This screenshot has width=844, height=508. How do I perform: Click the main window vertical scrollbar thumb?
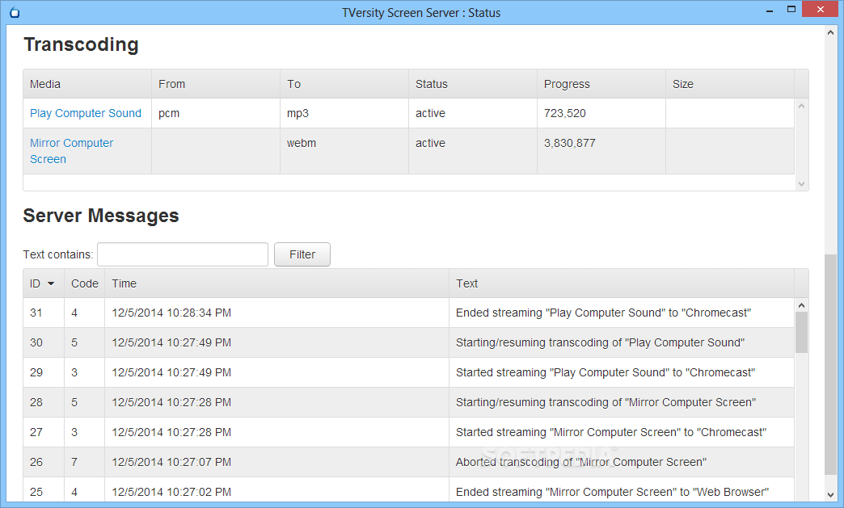coord(830,364)
